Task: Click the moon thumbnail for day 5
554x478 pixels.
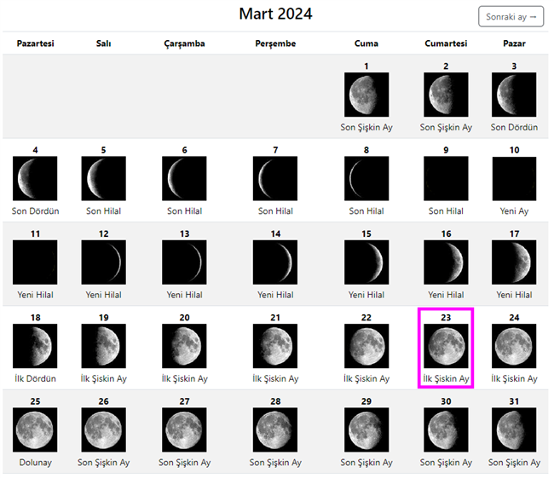Action: (x=103, y=178)
